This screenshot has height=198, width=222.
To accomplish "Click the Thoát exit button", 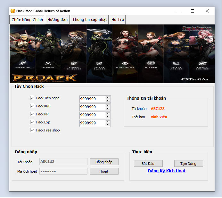I will (104, 171).
